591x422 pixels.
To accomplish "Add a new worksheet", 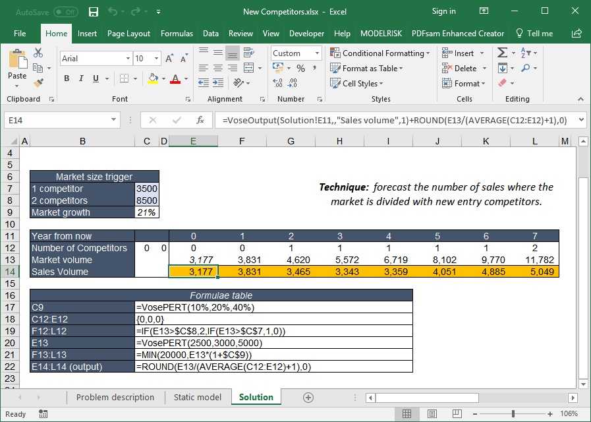I will [308, 398].
